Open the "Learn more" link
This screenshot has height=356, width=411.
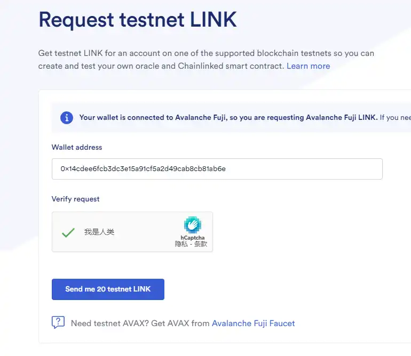click(308, 66)
